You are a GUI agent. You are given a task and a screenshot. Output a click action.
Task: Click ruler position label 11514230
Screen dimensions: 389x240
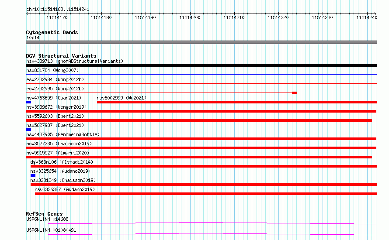[322, 17]
